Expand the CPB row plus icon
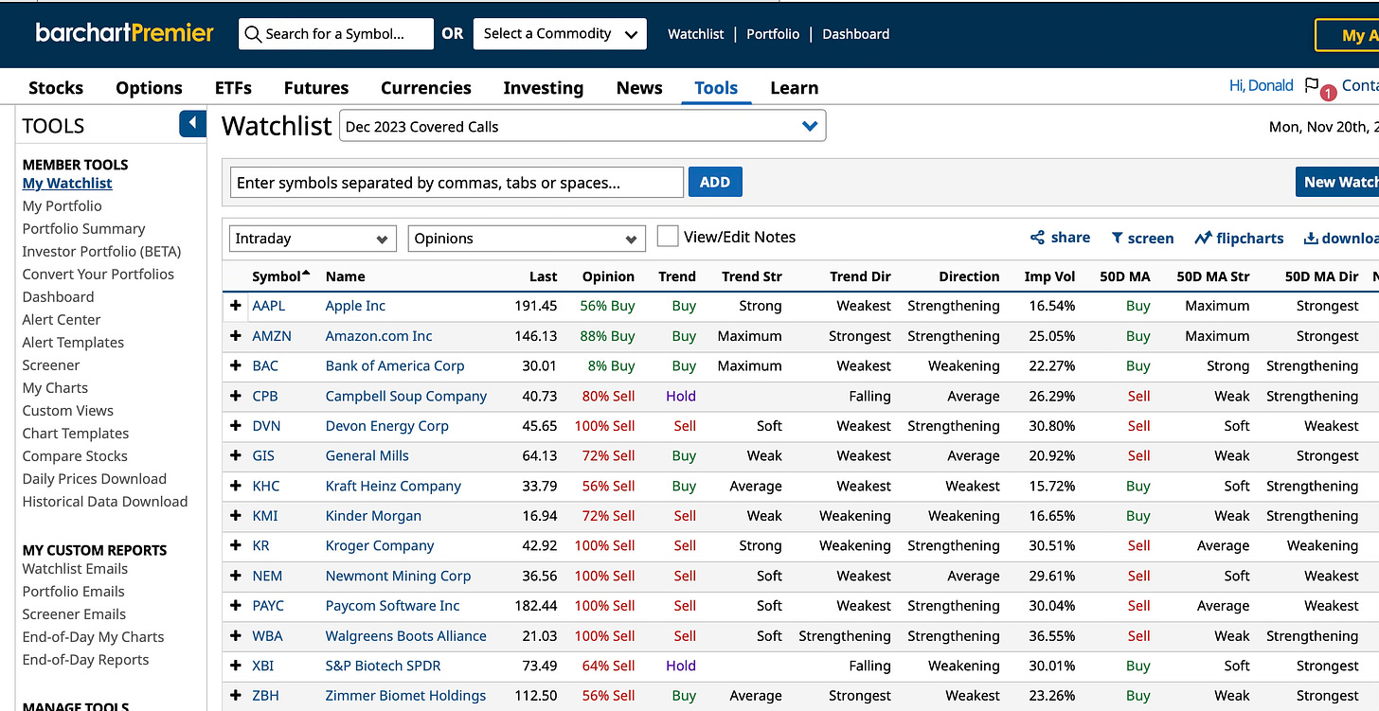This screenshot has width=1379, height=711. [236, 396]
